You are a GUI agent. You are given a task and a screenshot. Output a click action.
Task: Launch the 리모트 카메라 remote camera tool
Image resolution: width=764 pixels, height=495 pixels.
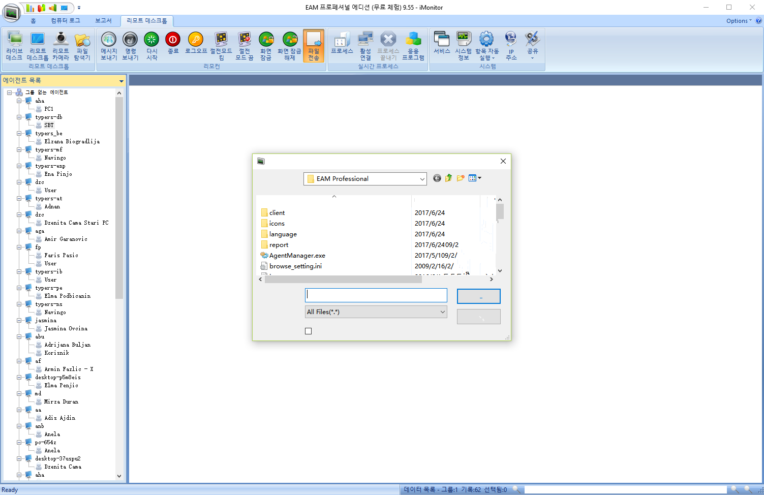pyautogui.click(x=60, y=46)
